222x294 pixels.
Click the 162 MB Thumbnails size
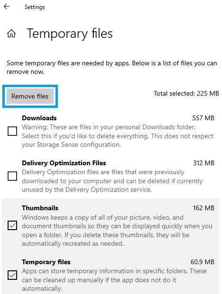(x=203, y=208)
